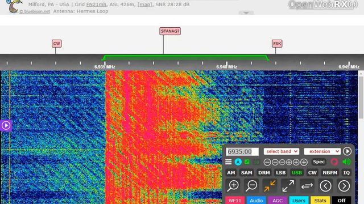Select IQ demodulation mode

346,173
